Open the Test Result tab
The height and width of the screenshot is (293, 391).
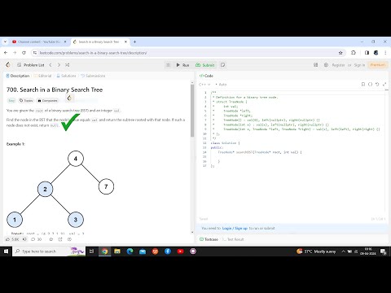point(233,239)
